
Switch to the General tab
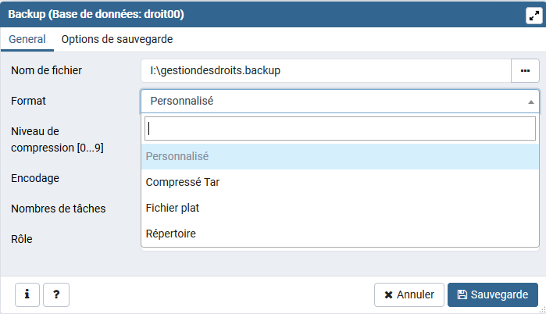pyautogui.click(x=27, y=39)
